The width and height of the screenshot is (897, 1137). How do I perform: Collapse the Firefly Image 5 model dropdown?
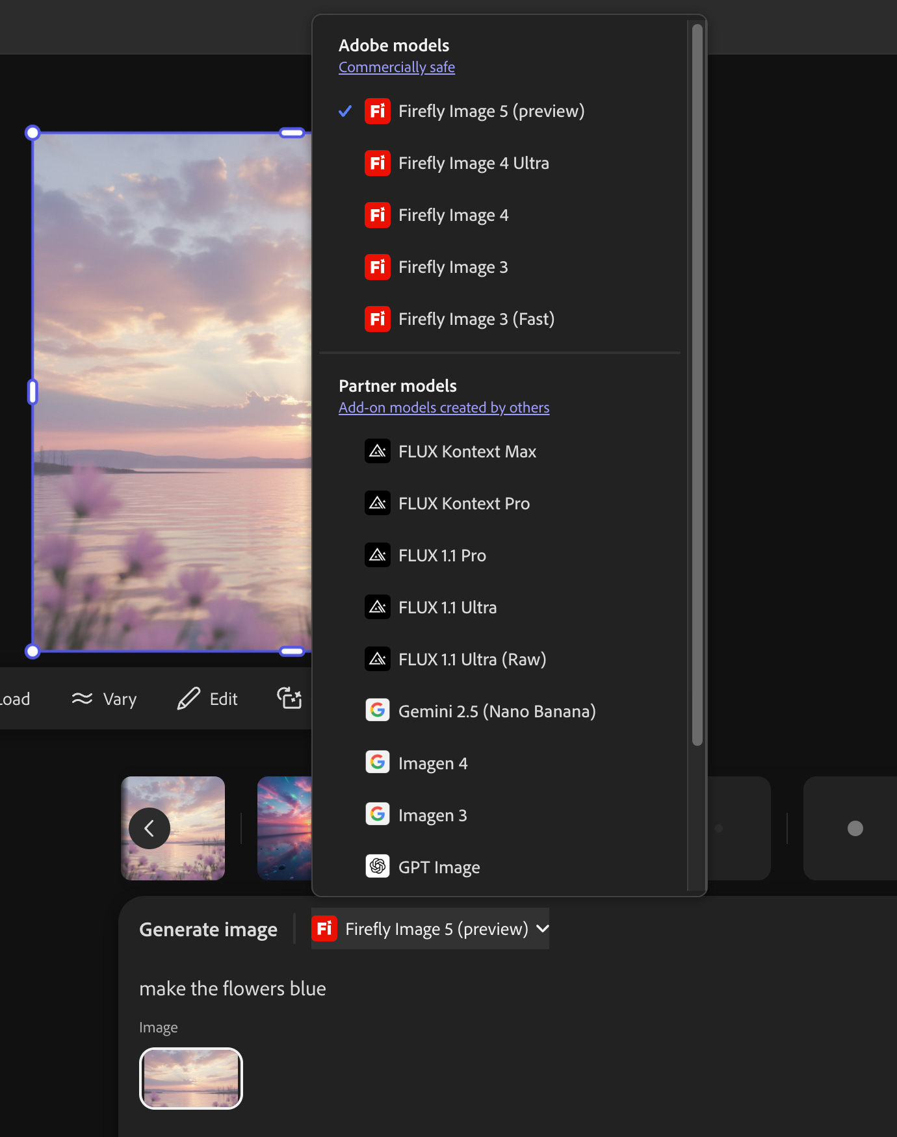pyautogui.click(x=430, y=929)
